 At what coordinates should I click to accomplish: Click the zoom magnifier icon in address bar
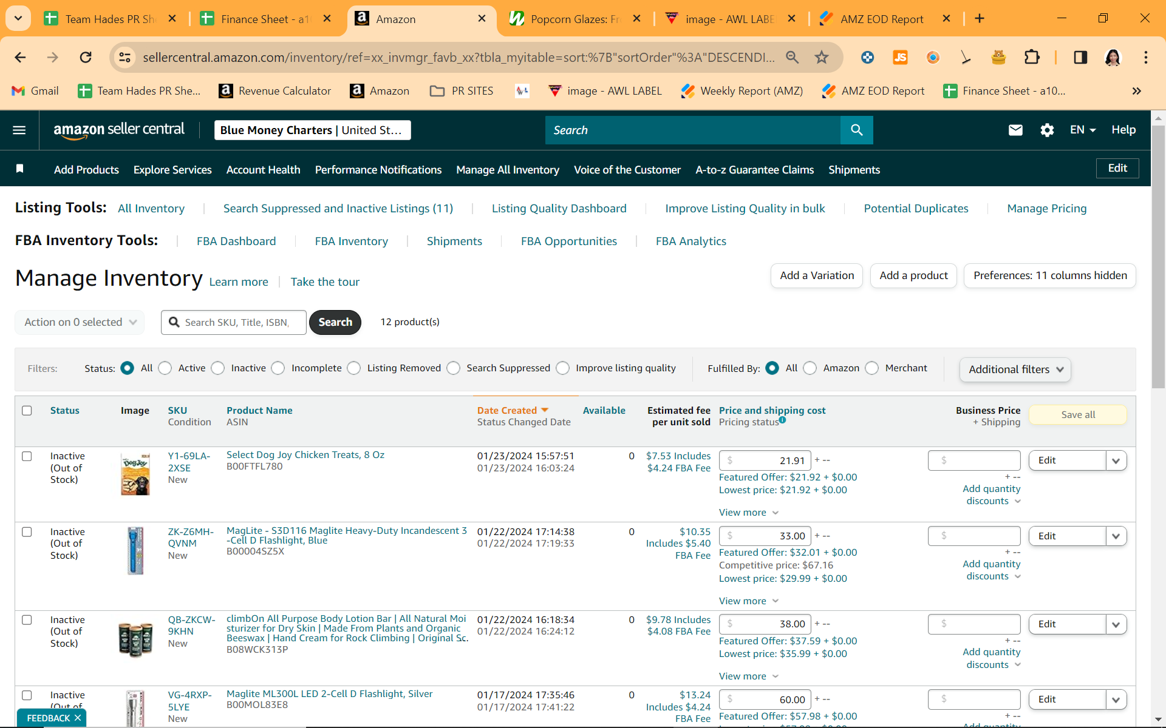coord(792,58)
